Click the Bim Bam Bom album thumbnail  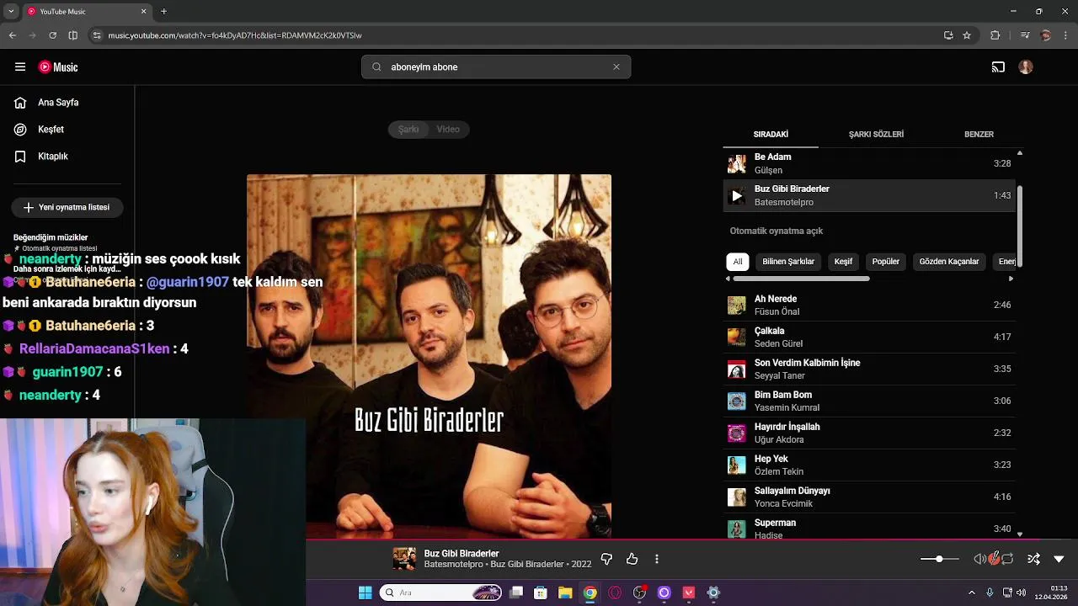tap(737, 401)
